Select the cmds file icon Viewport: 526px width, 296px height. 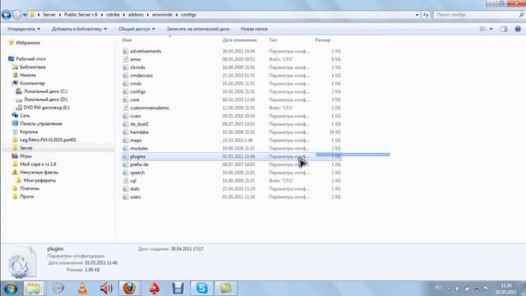coord(125,84)
